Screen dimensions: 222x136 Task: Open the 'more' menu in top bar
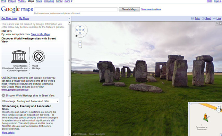pyautogui.click(x=68, y=1)
